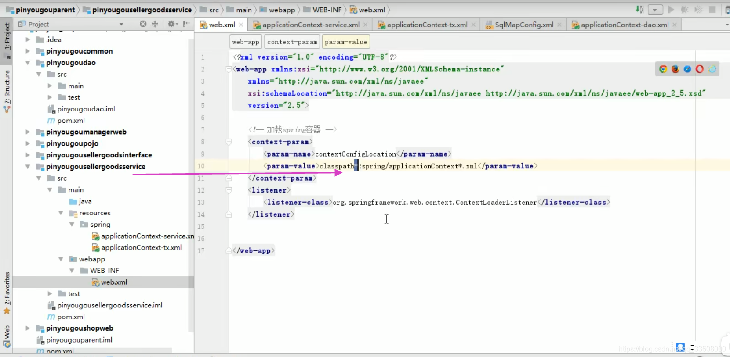Hide the Project tool window
The image size is (730, 357).
click(x=186, y=24)
